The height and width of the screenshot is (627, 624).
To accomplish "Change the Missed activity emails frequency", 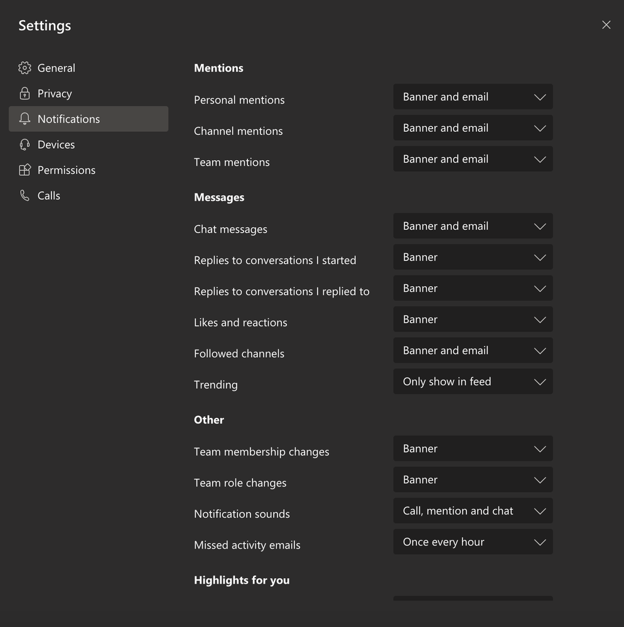I will [473, 542].
